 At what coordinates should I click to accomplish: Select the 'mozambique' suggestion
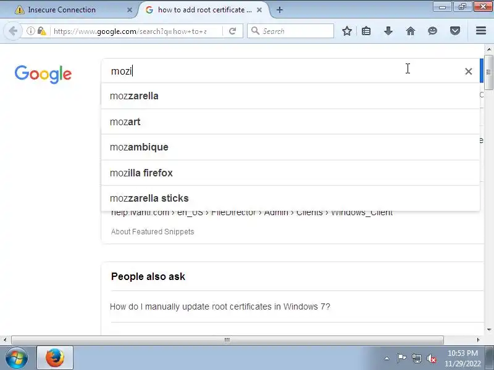(x=290, y=147)
